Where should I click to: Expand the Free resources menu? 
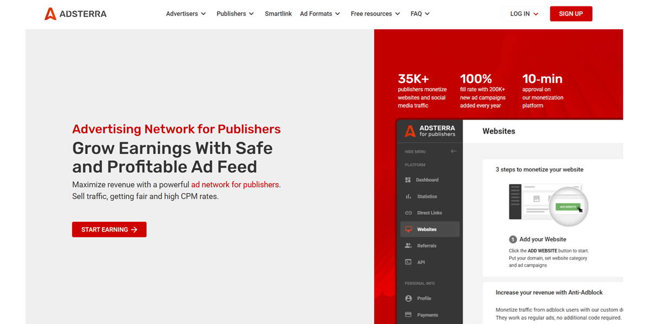[375, 14]
